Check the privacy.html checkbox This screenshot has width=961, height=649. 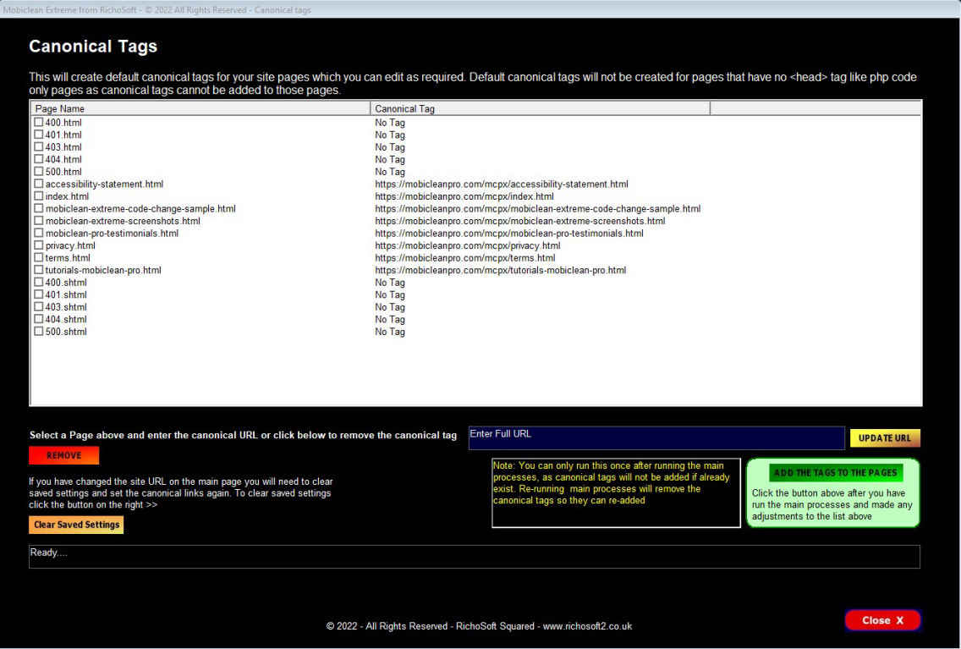[x=39, y=245]
